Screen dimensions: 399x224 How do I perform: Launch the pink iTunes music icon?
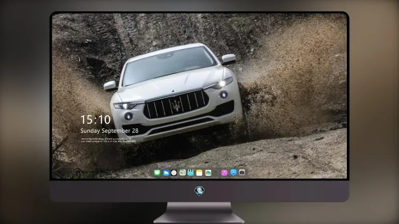click(224, 173)
